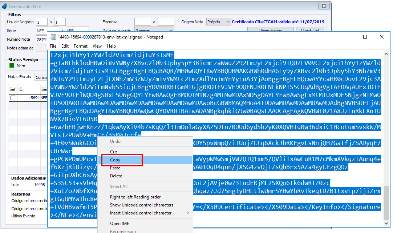Screen dimensions: 393x233
Task: Click the Notepad scrollbar up arrow
Action: pyautogui.click(x=386, y=54)
